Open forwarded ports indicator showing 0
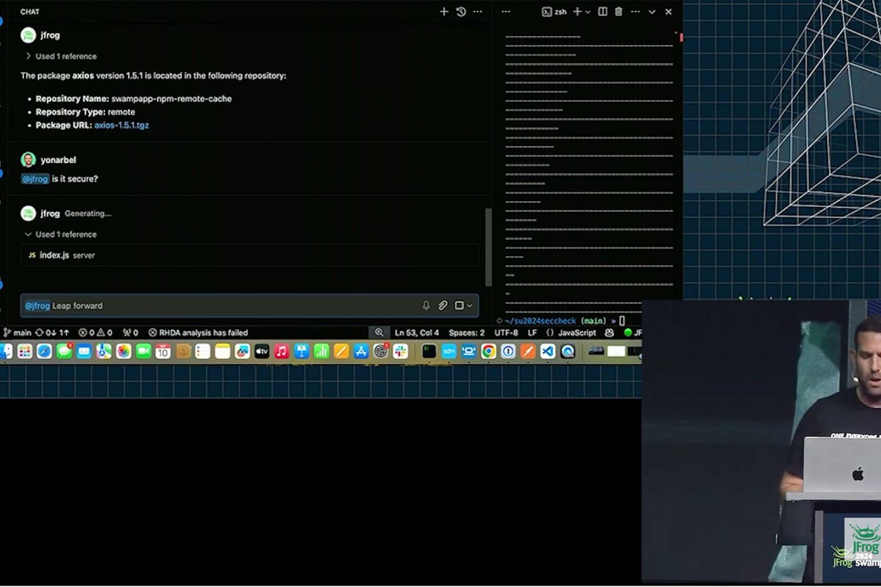This screenshot has width=881, height=587. tap(131, 332)
